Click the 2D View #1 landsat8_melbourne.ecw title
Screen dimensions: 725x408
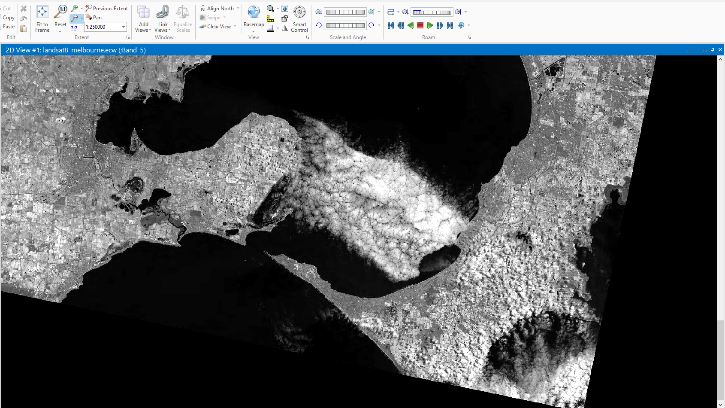pos(76,50)
